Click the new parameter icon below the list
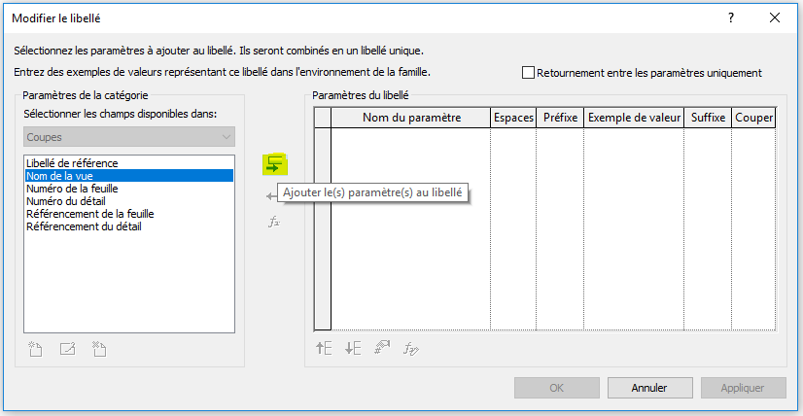Screen dimensions: 803x416 (37, 348)
